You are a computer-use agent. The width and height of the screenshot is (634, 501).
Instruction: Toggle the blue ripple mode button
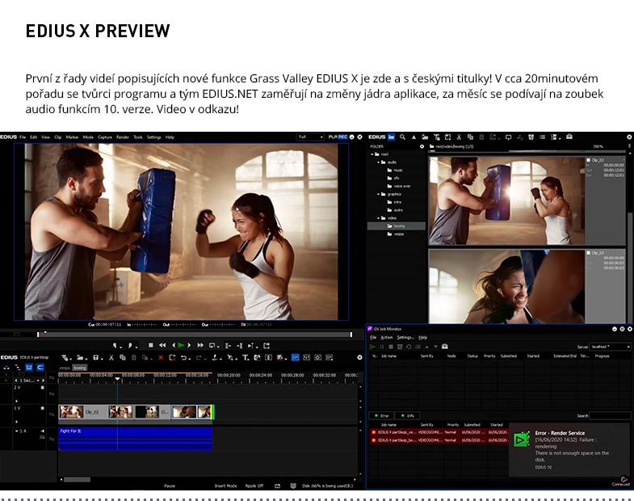[40, 368]
